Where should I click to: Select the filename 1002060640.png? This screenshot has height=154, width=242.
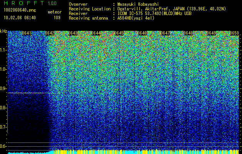20,10
